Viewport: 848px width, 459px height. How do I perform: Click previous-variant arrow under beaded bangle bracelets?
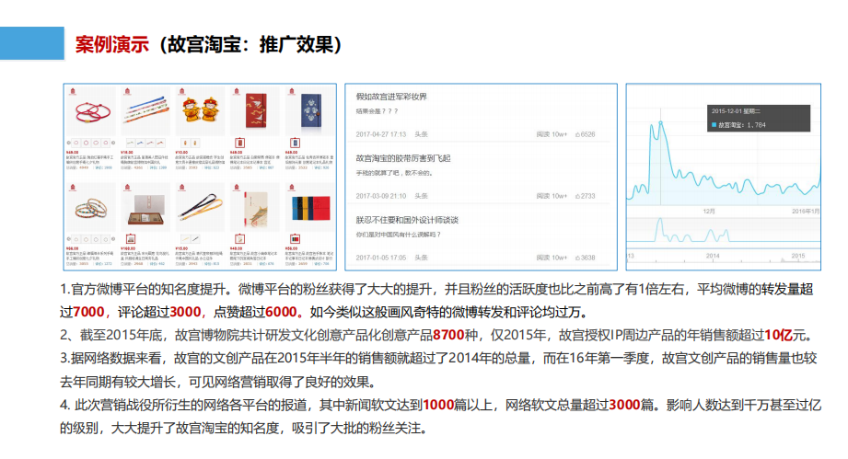[x=69, y=238]
